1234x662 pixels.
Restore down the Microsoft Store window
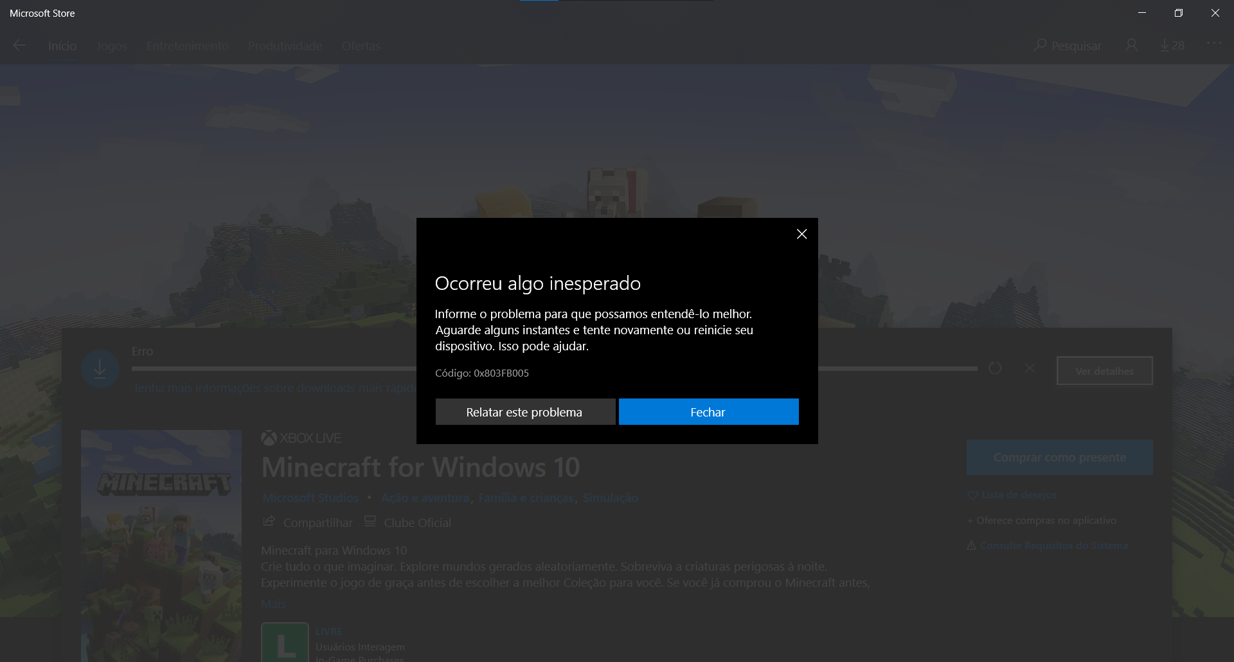[1179, 13]
